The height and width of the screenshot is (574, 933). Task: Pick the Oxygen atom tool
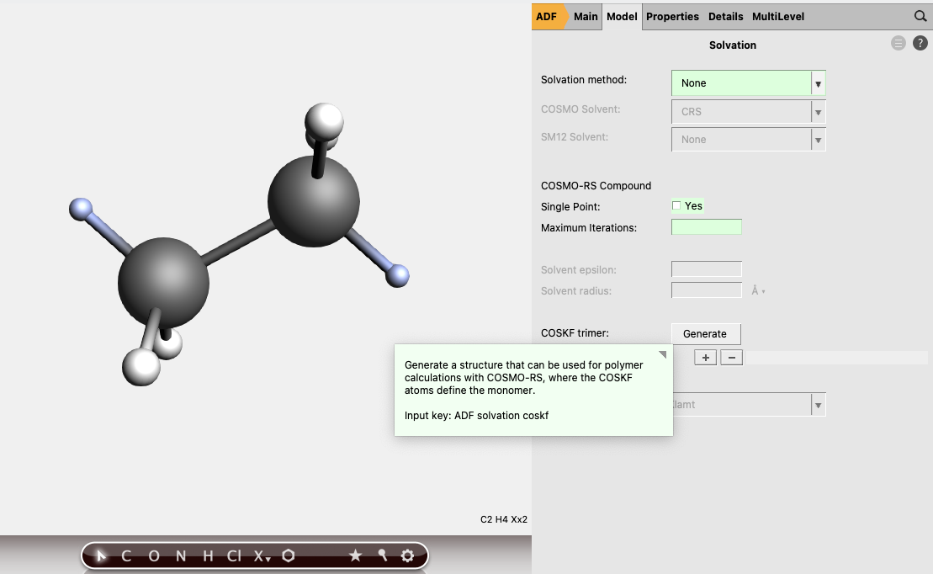point(154,555)
